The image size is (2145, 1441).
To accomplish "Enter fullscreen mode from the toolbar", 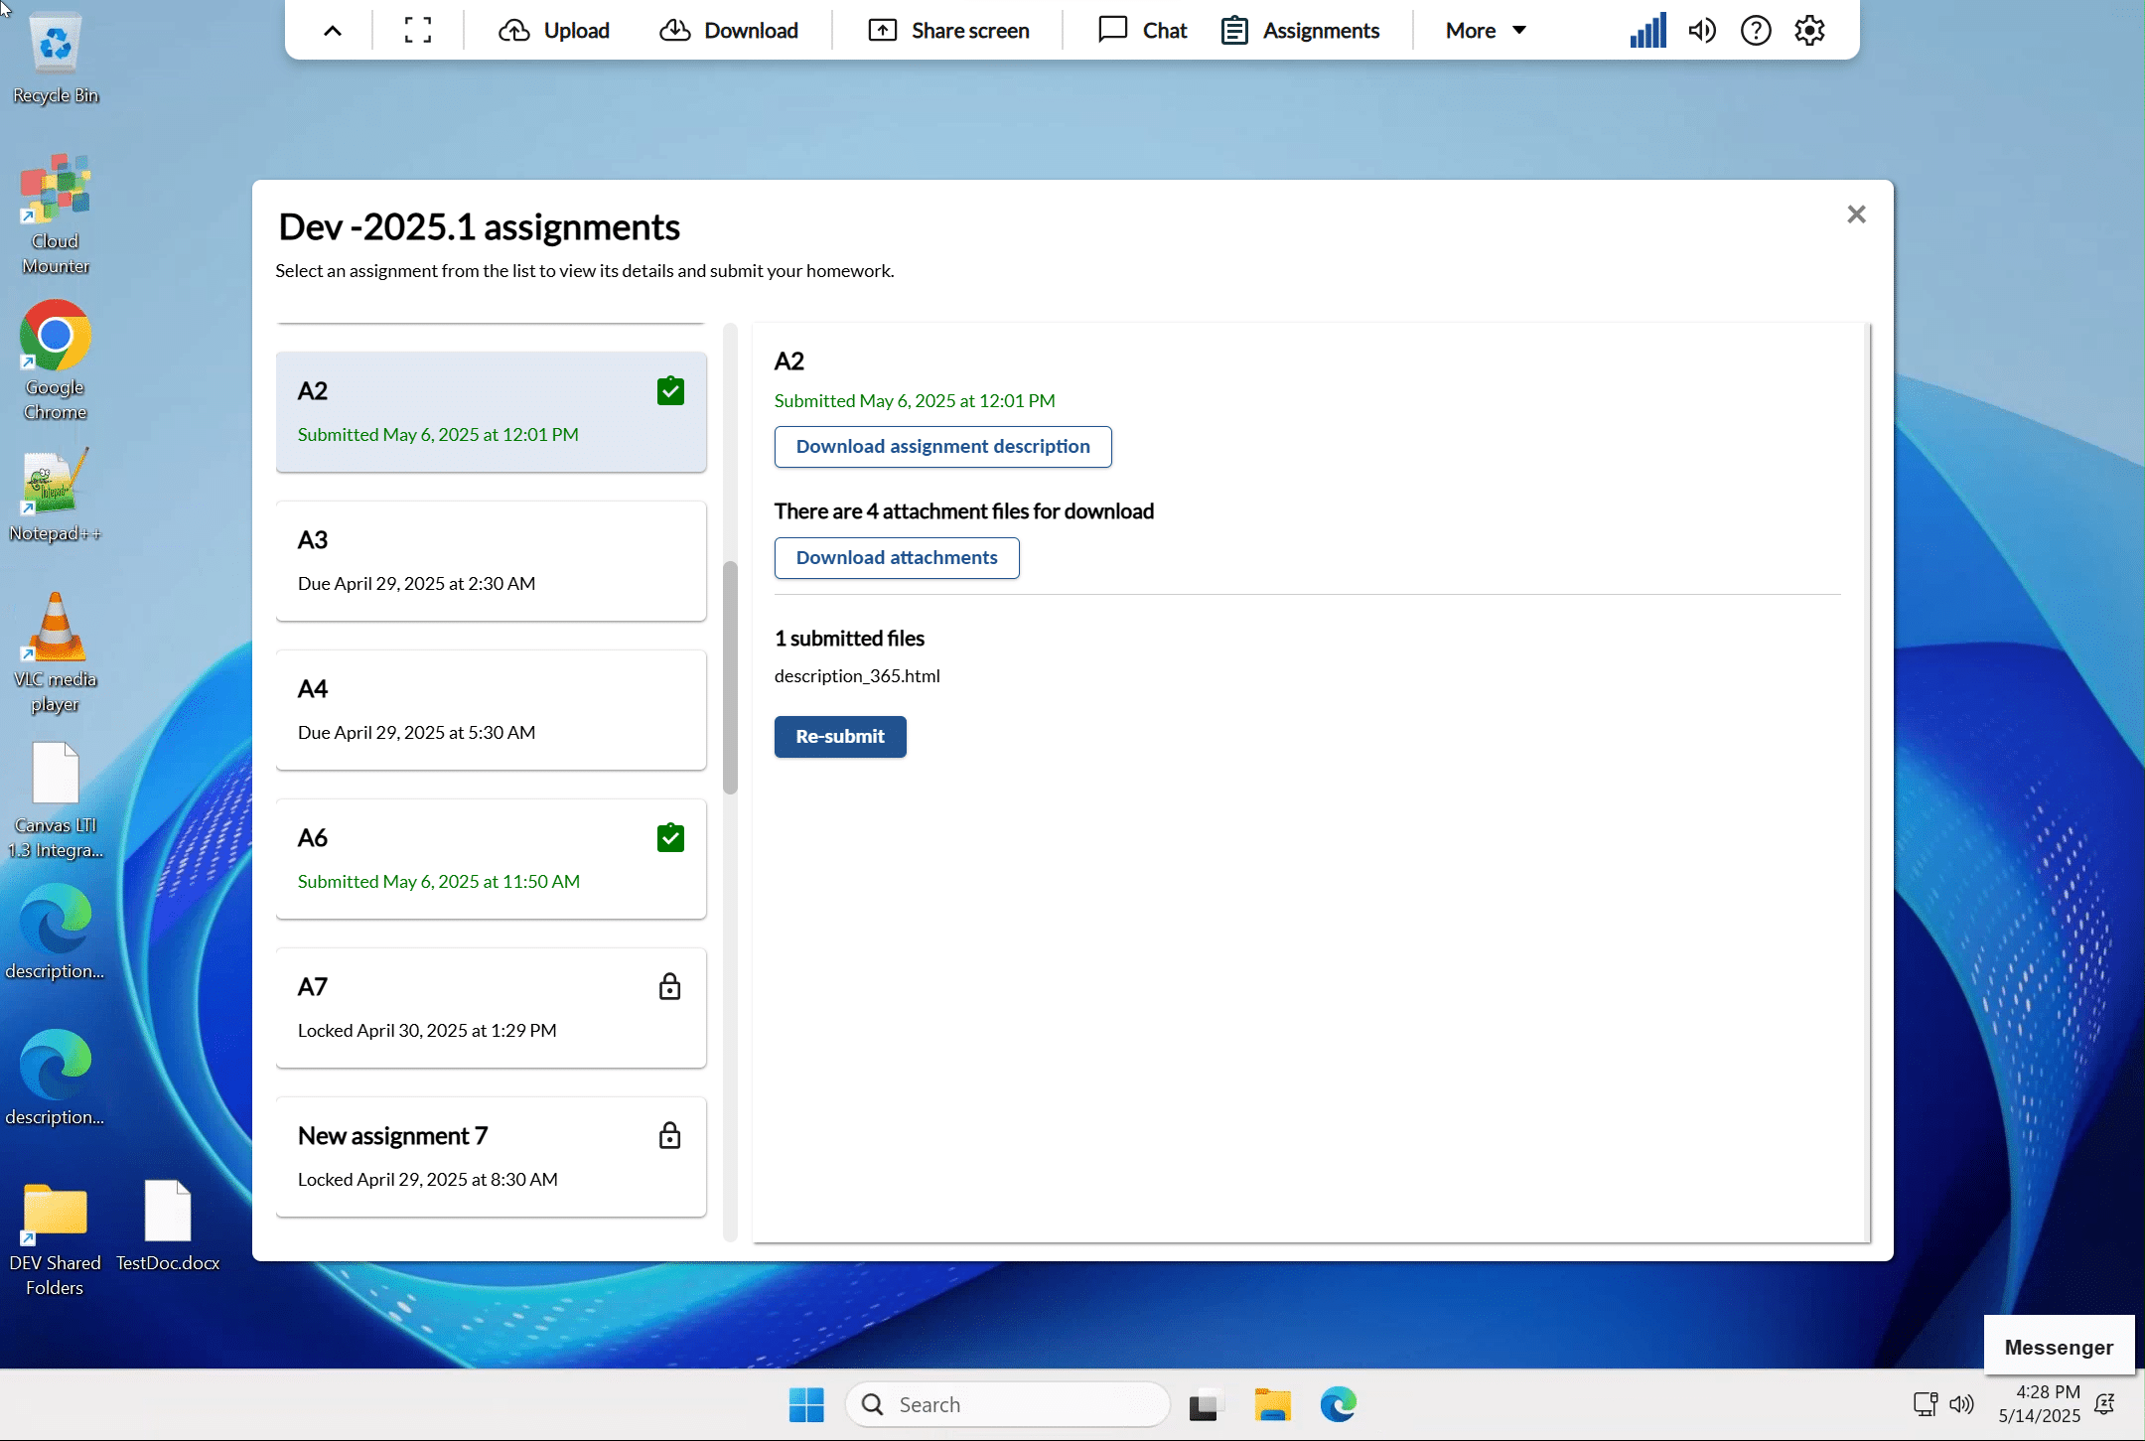I will click(x=417, y=30).
